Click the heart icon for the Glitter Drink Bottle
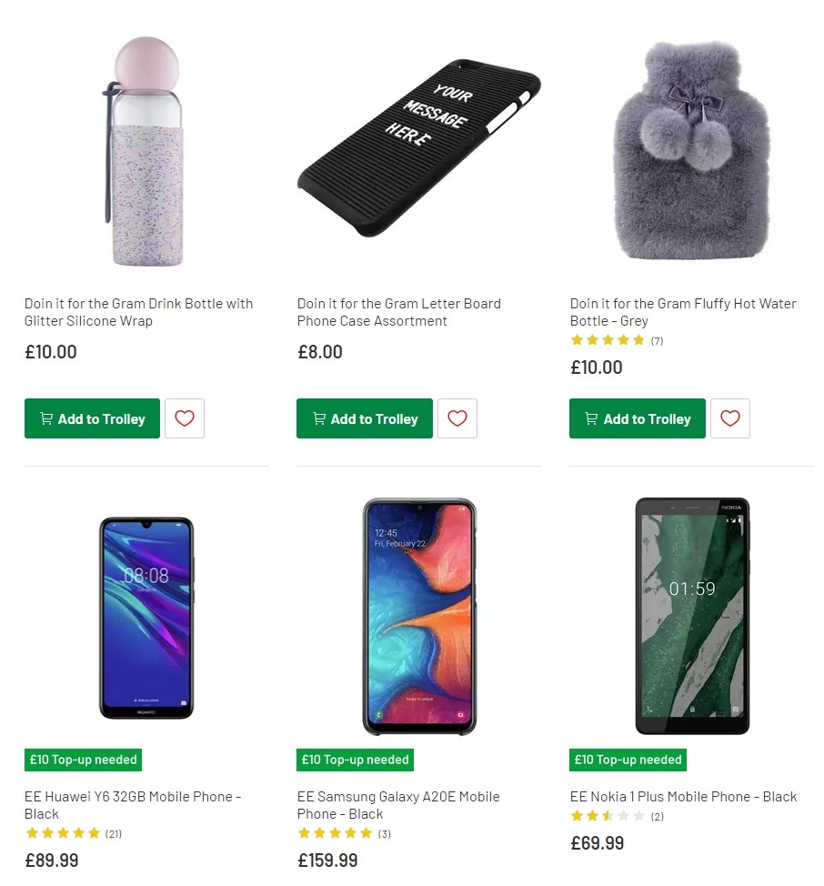Image resolution: width=824 pixels, height=886 pixels. coord(185,418)
